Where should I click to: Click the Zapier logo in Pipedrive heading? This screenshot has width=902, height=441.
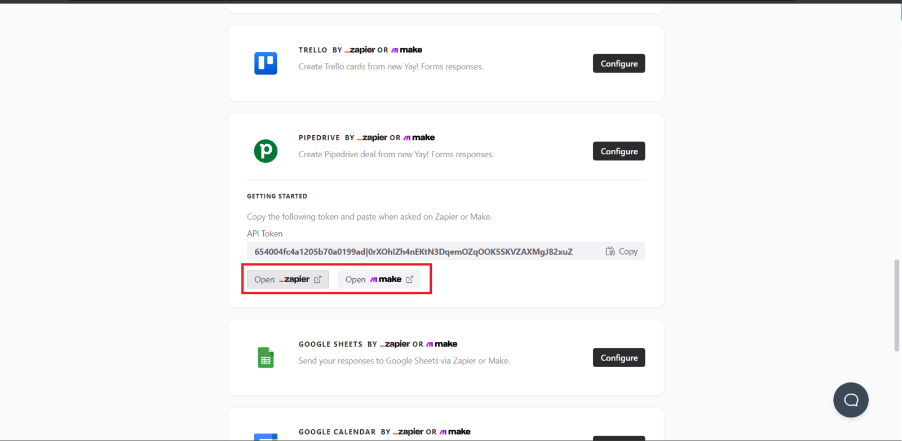(372, 137)
